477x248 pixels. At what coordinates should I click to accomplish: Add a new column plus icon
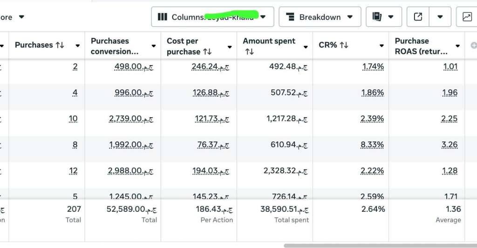click(x=474, y=46)
